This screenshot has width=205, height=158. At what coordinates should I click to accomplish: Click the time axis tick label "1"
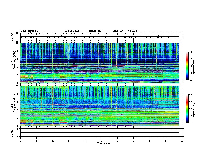point(36,141)
